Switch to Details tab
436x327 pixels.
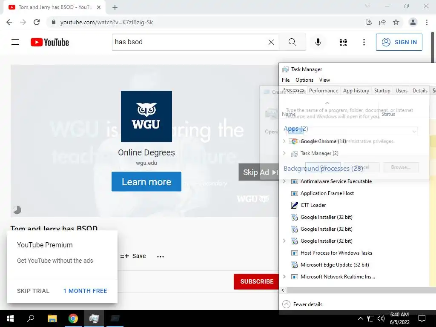point(420,91)
